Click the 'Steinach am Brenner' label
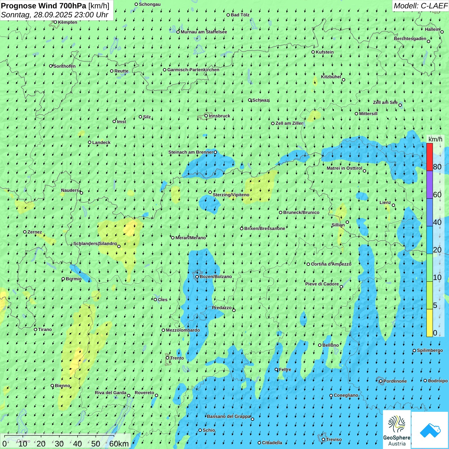This screenshot has height=449, width=449. [x=191, y=152]
